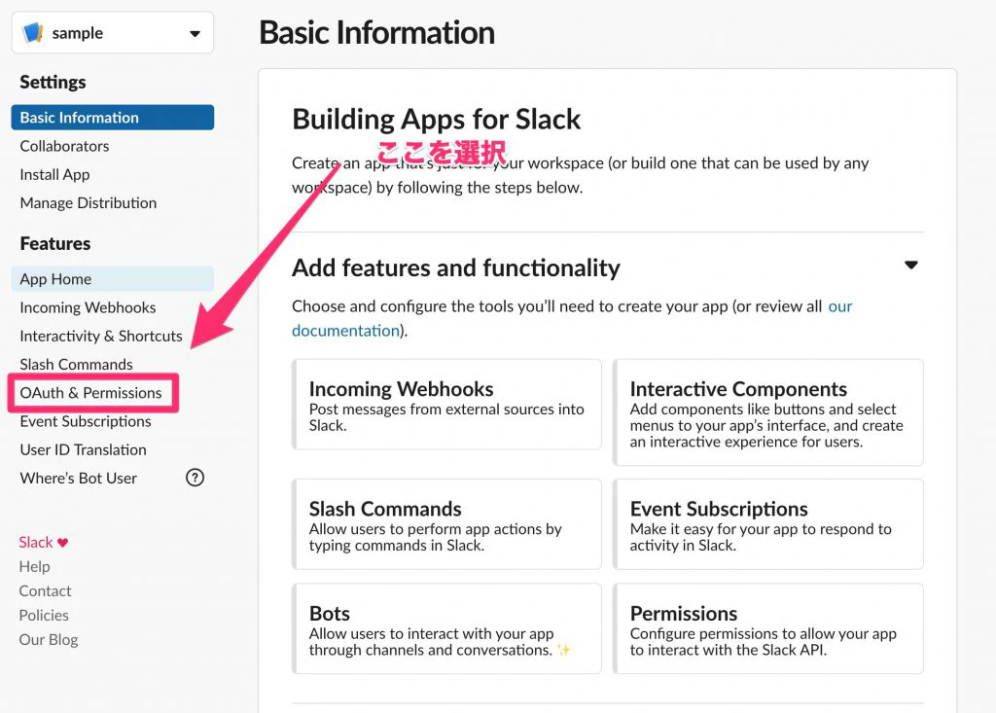Open Collaborators settings page
The image size is (996, 713).
pos(64,146)
